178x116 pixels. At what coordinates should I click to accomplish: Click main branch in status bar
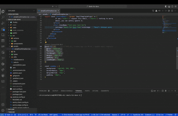pyautogui.click(x=8, y=115)
